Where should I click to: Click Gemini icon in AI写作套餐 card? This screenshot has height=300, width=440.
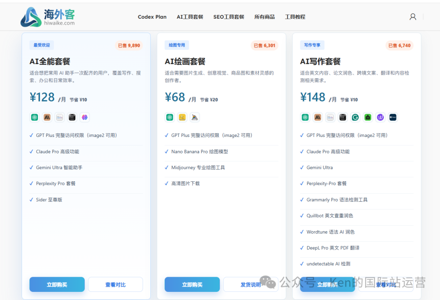[x=330, y=117]
